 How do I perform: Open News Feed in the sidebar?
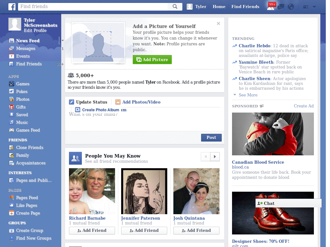[x=28, y=41]
